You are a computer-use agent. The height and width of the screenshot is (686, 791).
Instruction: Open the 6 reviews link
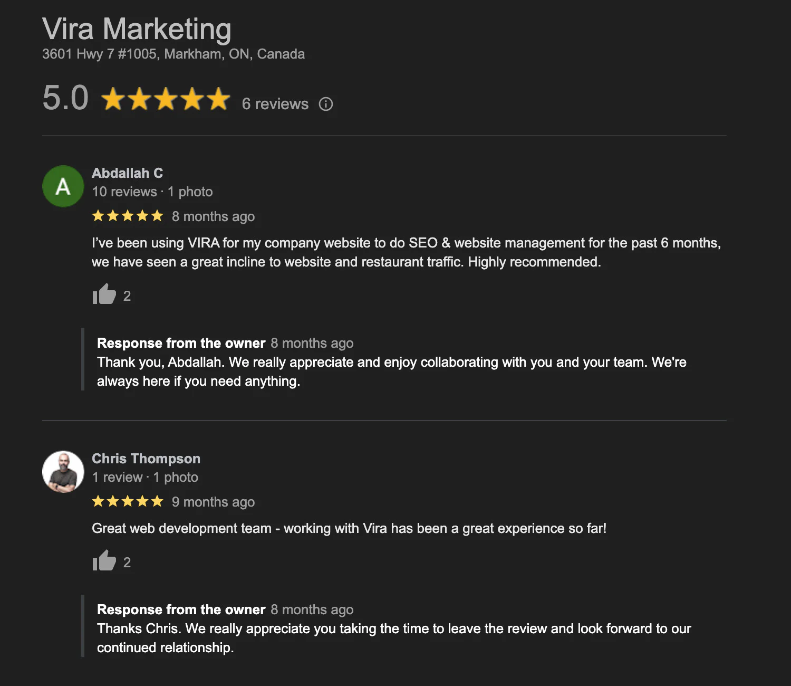275,104
